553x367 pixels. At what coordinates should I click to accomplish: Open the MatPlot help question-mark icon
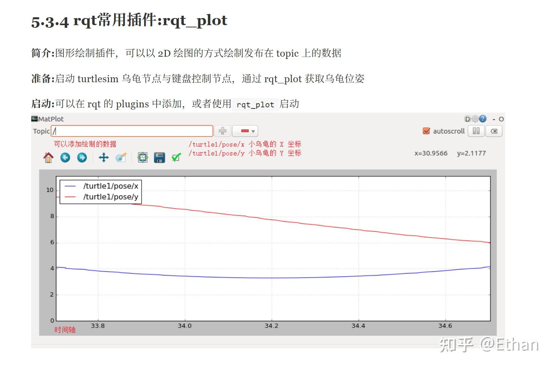pyautogui.click(x=483, y=119)
